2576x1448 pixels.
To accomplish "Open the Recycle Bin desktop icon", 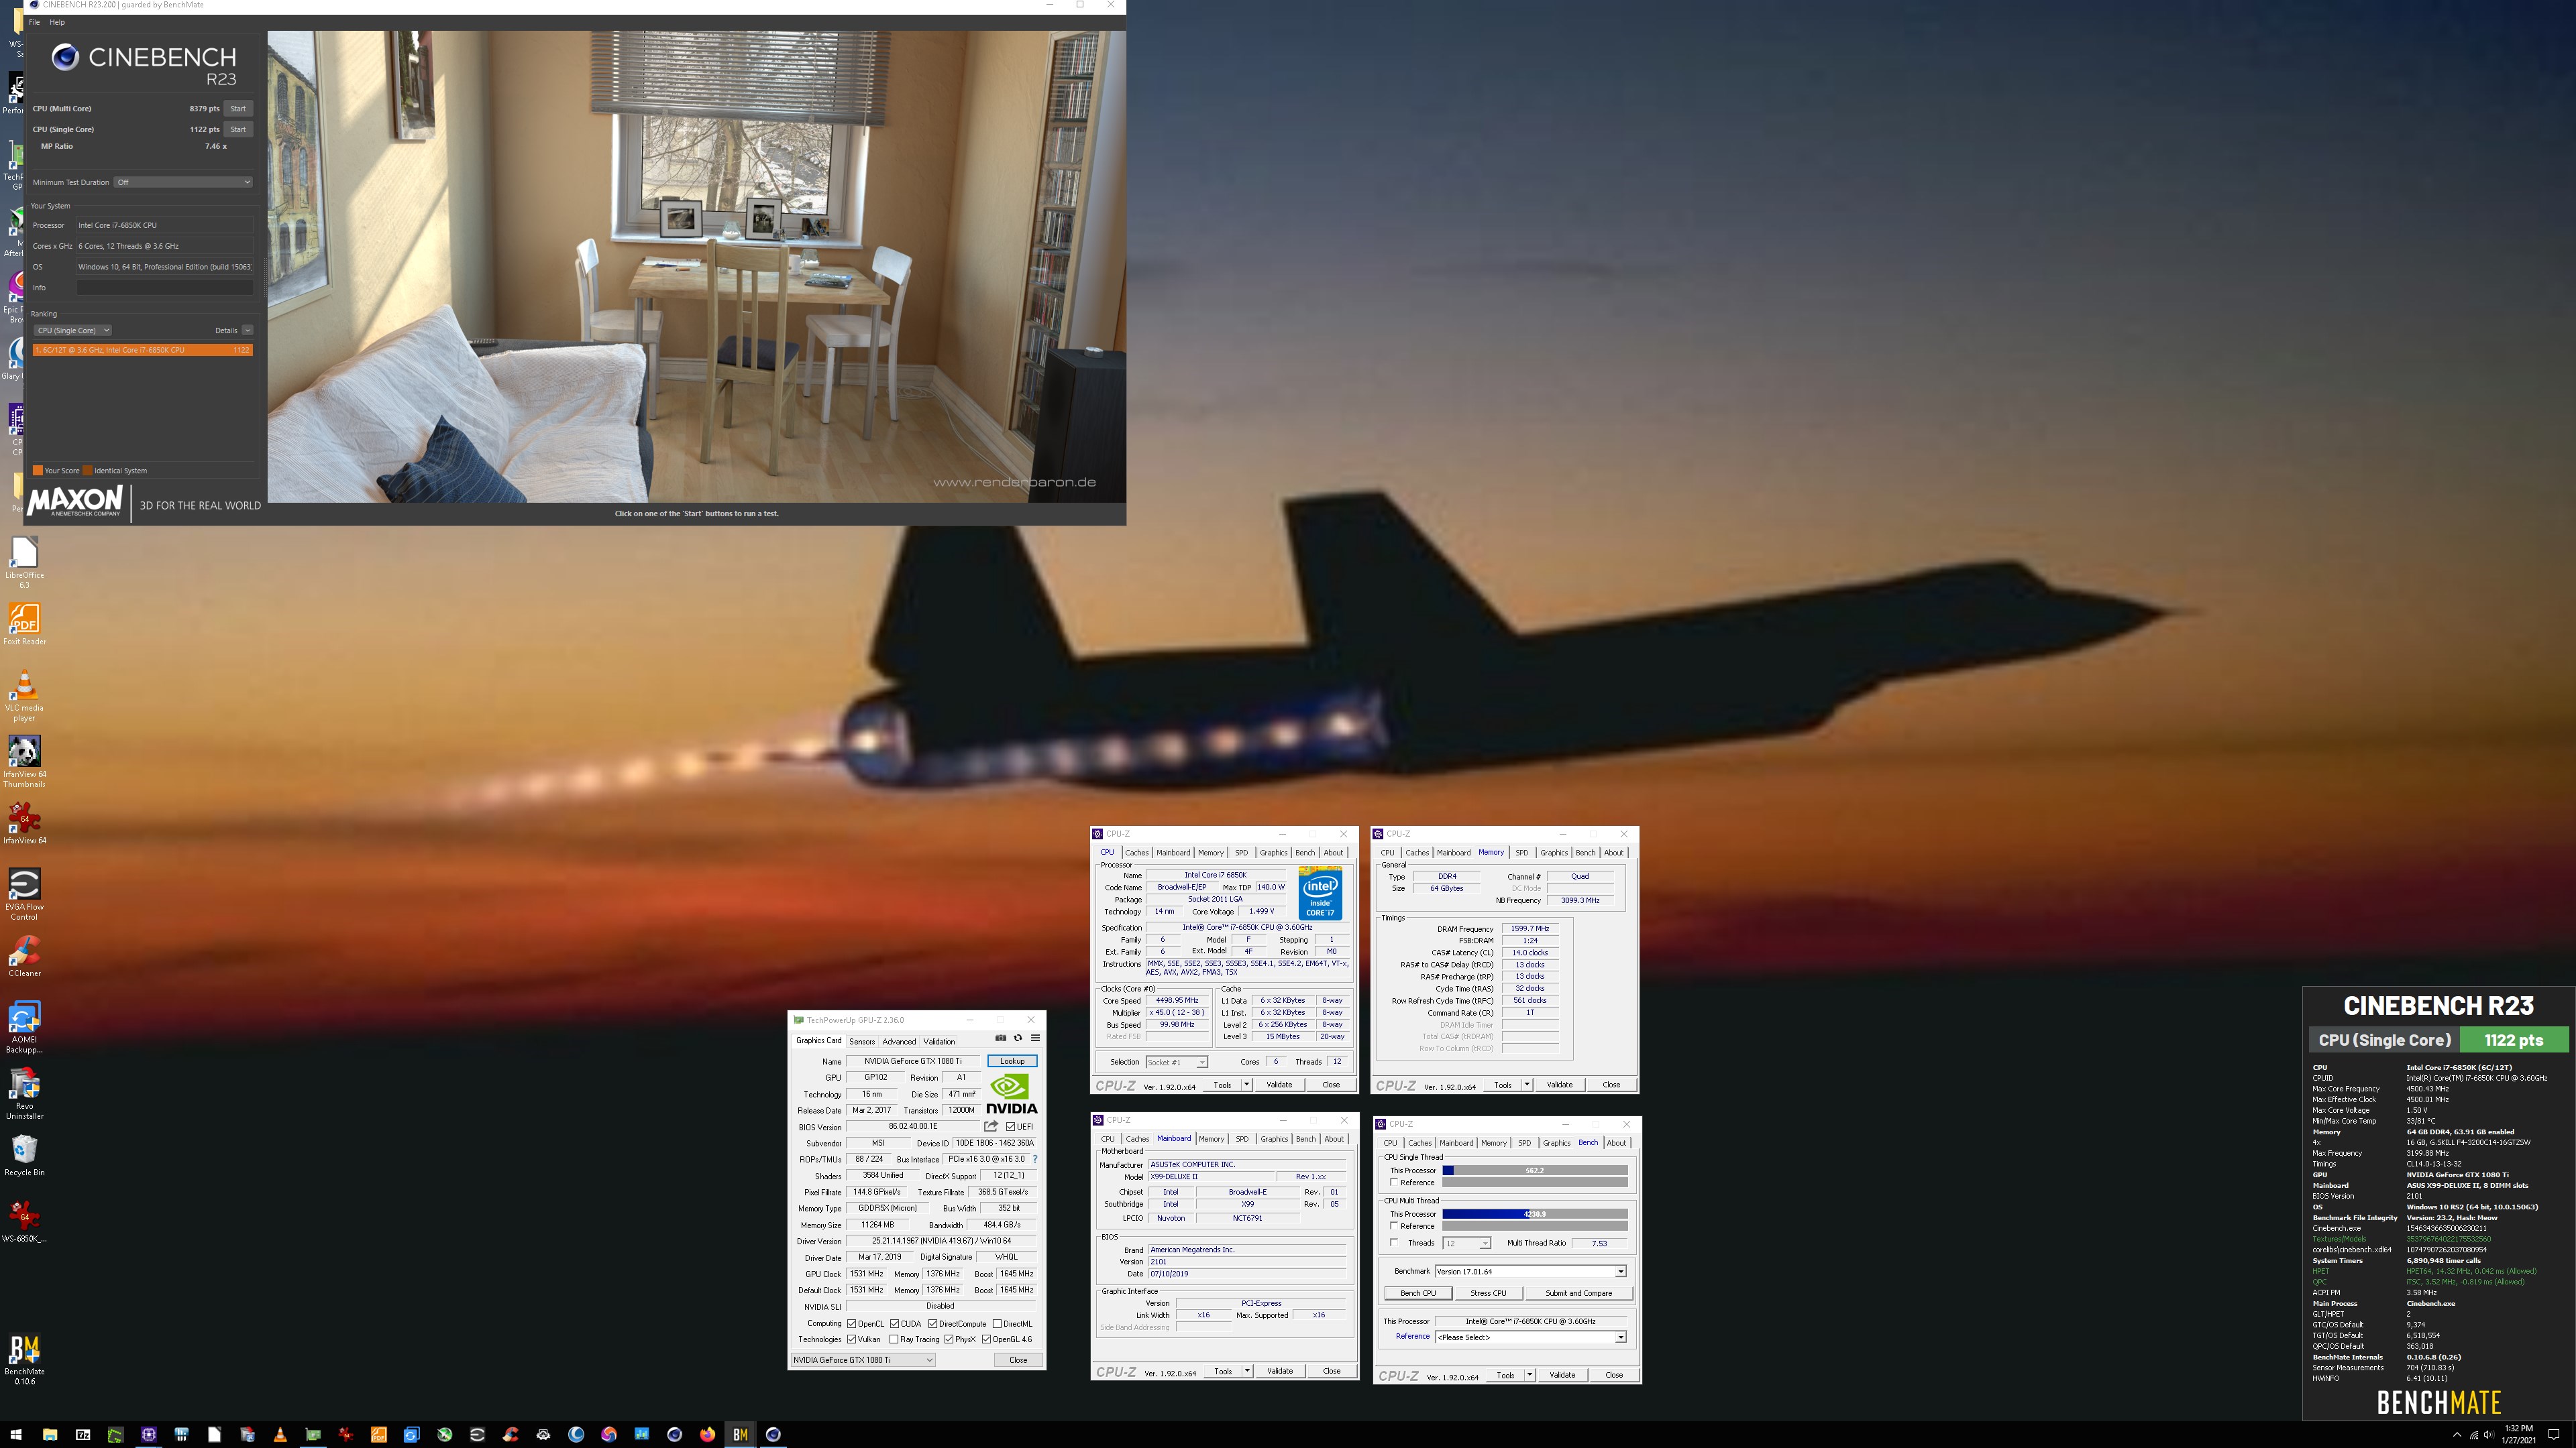I will click(x=24, y=1155).
